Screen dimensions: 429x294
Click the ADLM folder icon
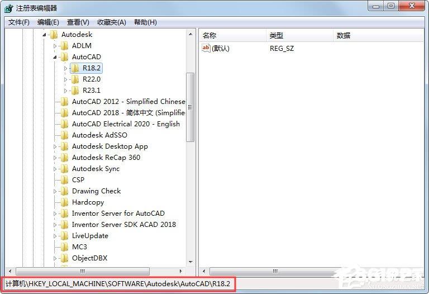(x=64, y=46)
